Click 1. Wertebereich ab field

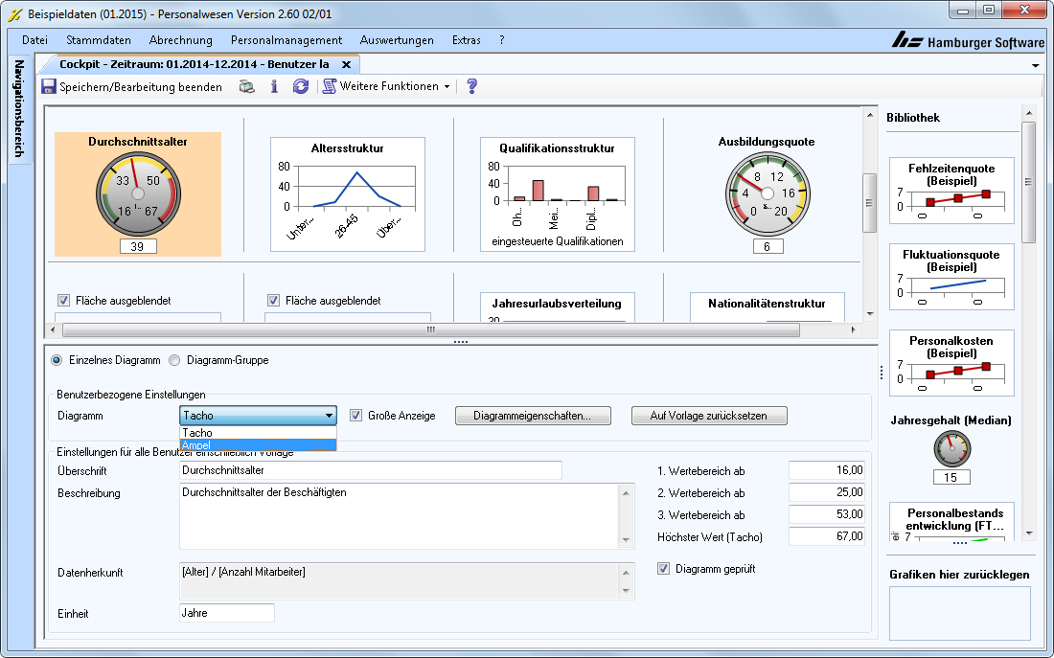(826, 470)
